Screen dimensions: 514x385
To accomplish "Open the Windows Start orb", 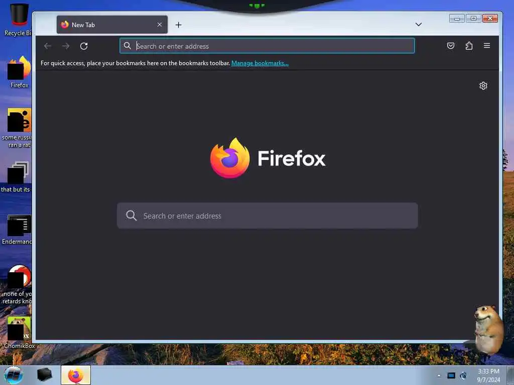I will 14,375.
